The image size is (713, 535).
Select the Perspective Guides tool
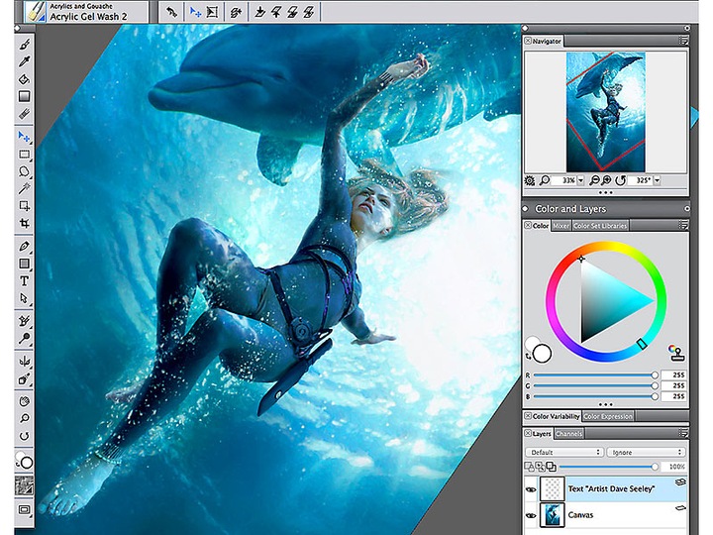(x=25, y=378)
